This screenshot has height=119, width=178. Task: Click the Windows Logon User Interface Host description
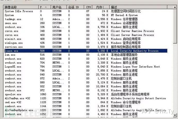[135, 67]
